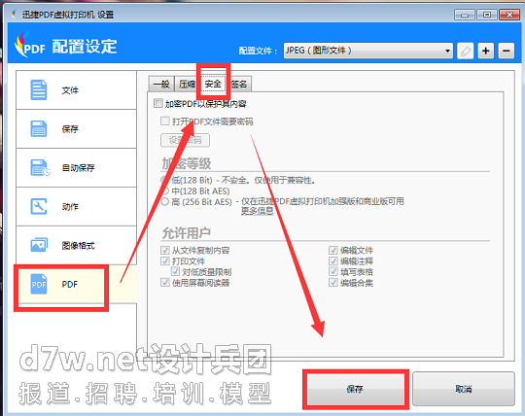Open the 动作 settings section
This screenshot has height=416, width=525.
77,206
